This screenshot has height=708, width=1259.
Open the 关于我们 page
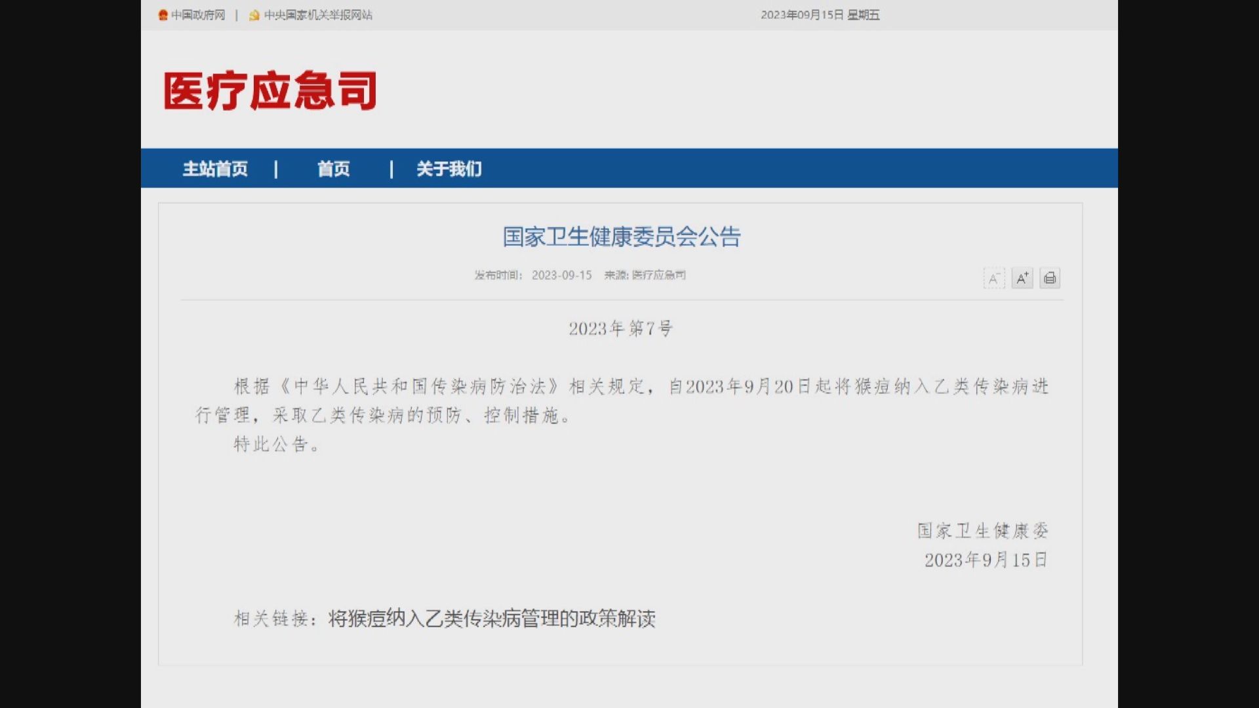tap(448, 169)
